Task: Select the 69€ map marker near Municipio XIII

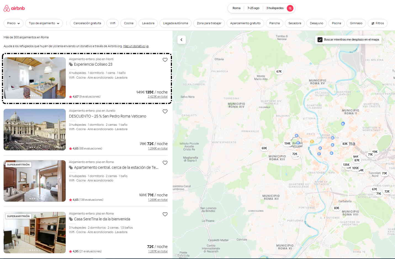Action: (264, 148)
